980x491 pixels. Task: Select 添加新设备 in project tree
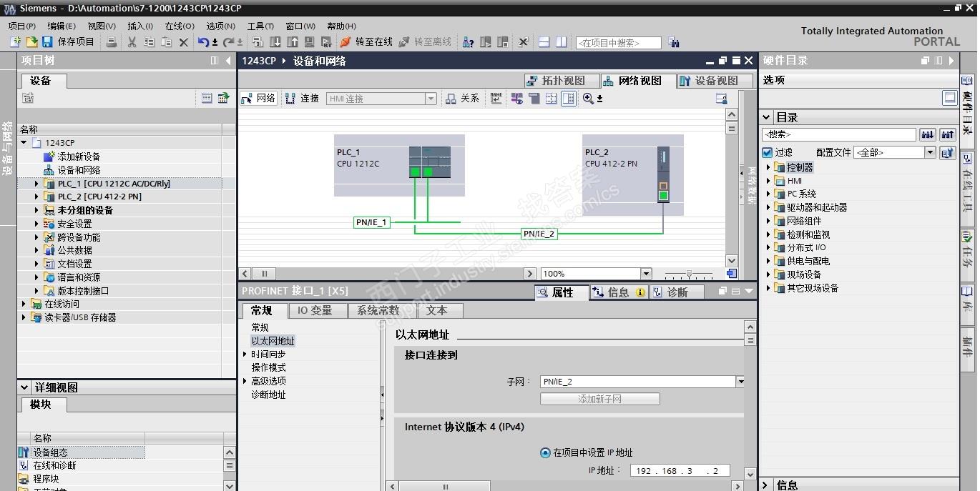click(x=79, y=157)
